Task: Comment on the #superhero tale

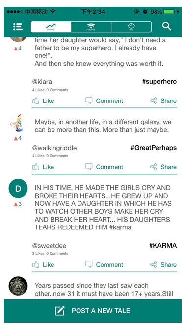Action: point(104,101)
